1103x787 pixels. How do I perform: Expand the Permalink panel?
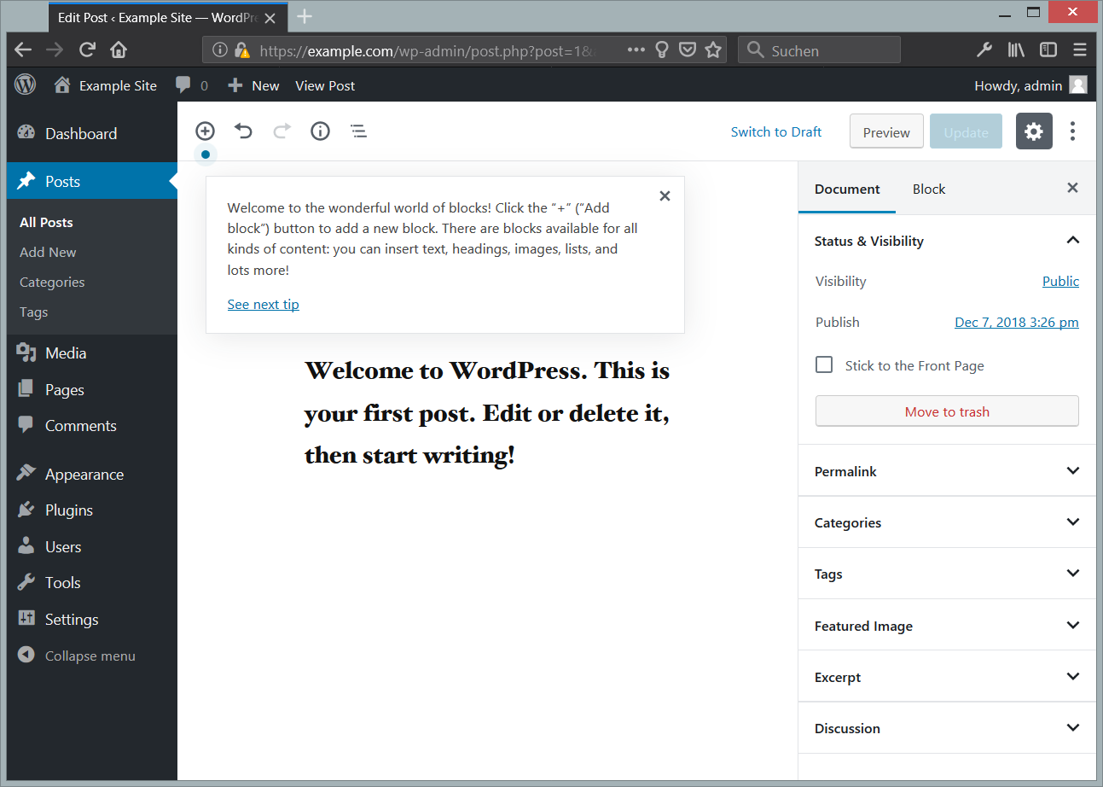coord(1072,471)
